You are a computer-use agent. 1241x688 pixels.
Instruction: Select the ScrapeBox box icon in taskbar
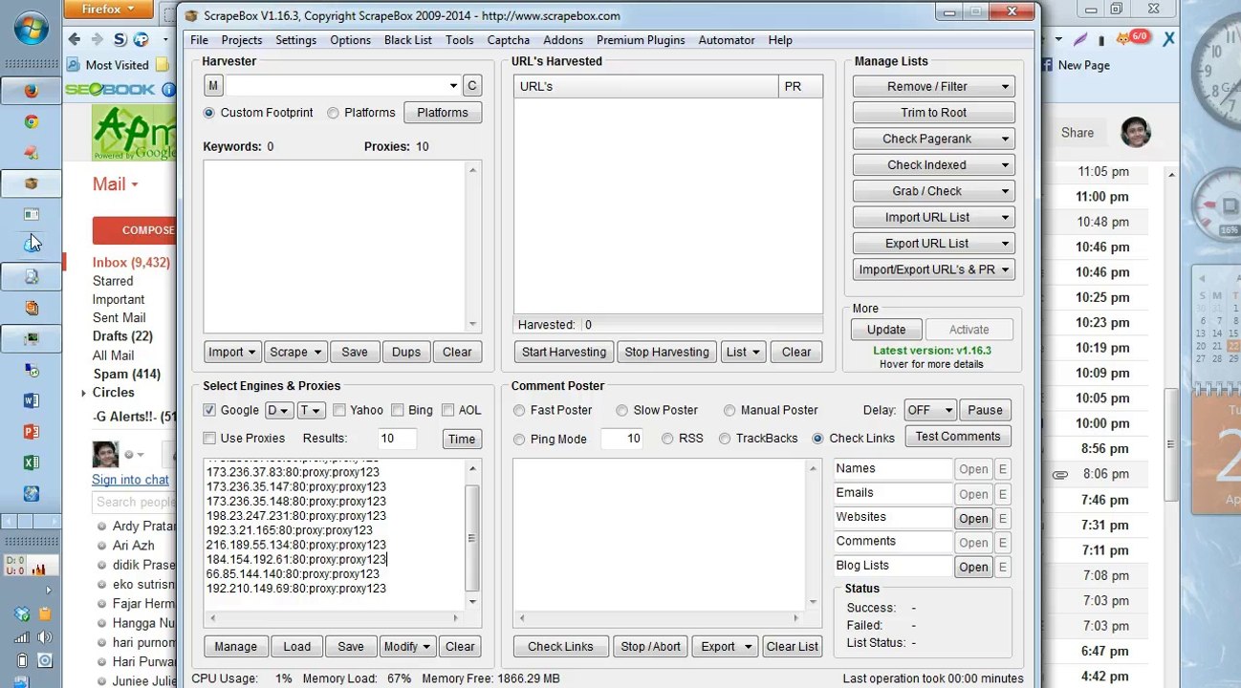[32, 183]
